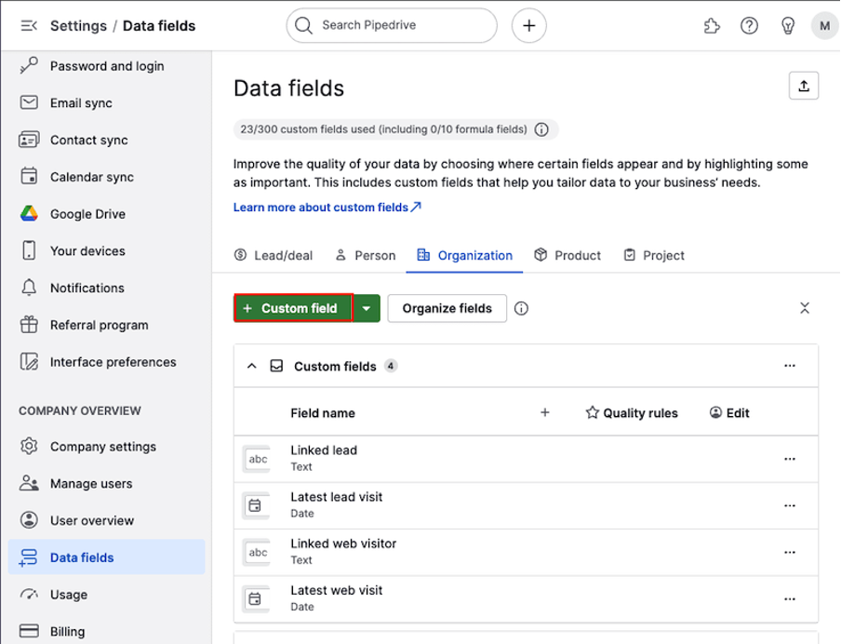The width and height of the screenshot is (841, 644).
Task: Open Email sync settings
Action: click(107, 103)
